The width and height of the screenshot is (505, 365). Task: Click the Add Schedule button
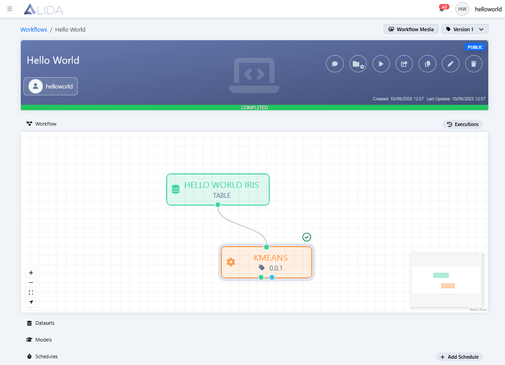tap(459, 357)
